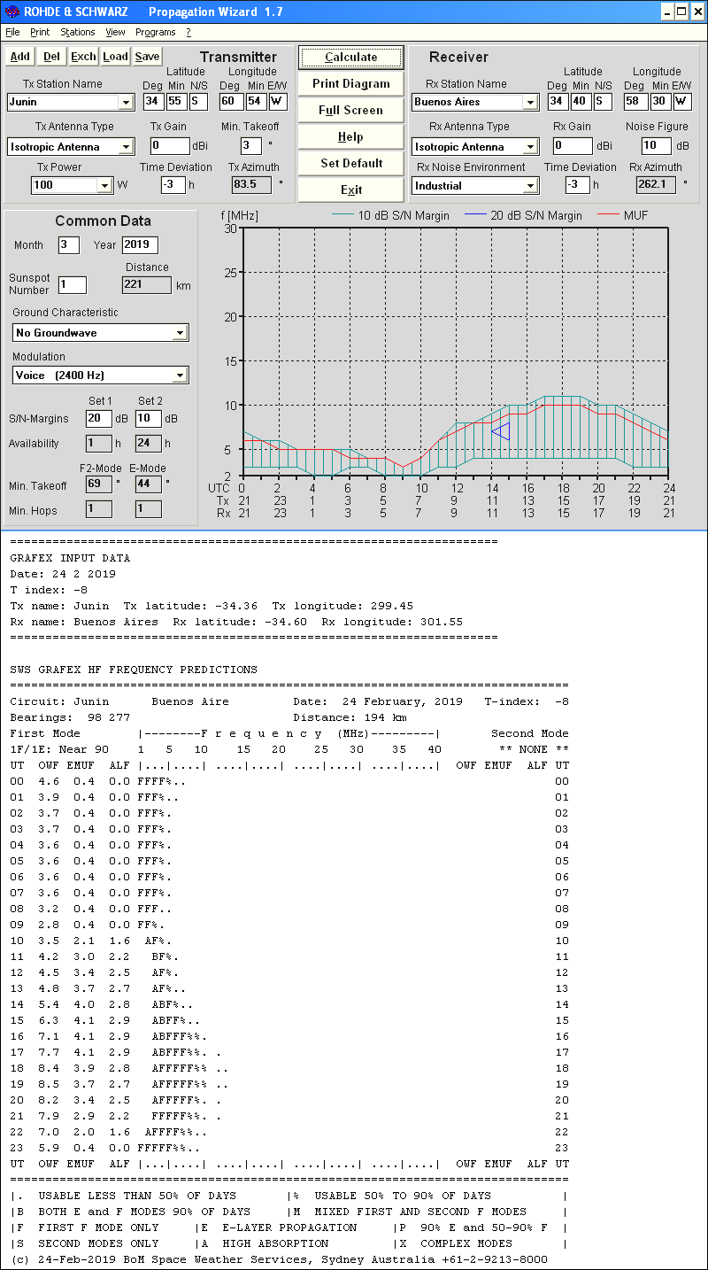The image size is (708, 1270).
Task: Click the 'GRAFEX INPUT DATA' heading text
Action: pos(70,558)
